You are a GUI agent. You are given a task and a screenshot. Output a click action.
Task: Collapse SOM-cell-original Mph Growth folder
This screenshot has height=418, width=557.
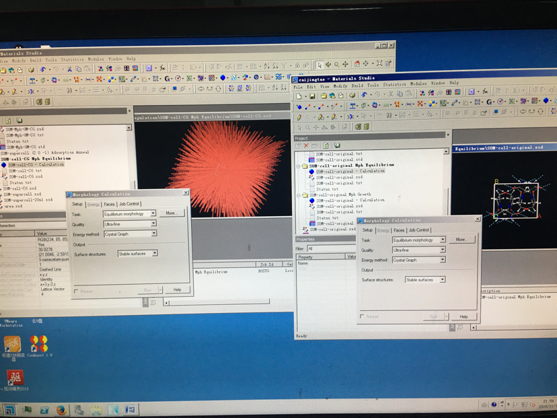tap(299, 195)
